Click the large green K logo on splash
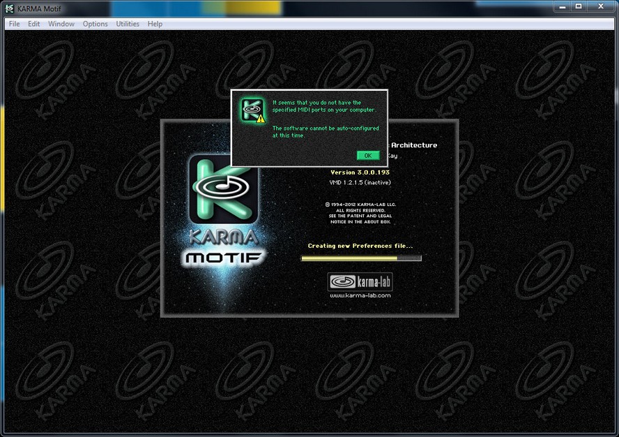This screenshot has height=437, width=619. click(223, 190)
